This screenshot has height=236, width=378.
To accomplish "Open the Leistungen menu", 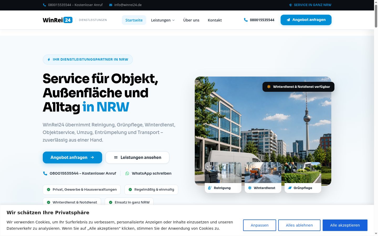I will (163, 20).
